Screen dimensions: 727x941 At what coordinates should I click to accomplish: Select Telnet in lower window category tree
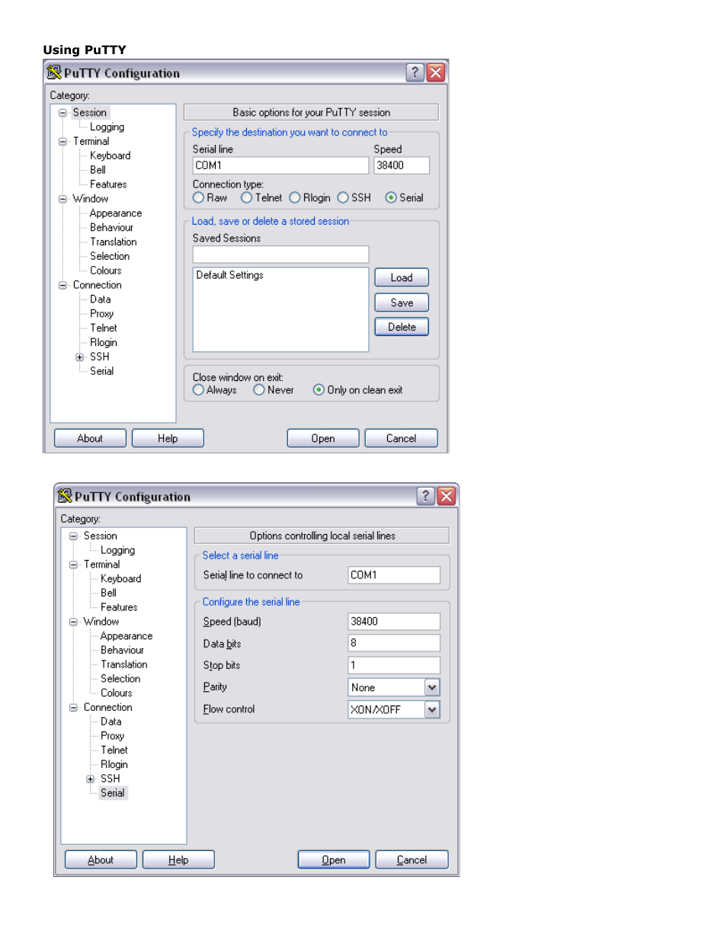click(x=114, y=751)
